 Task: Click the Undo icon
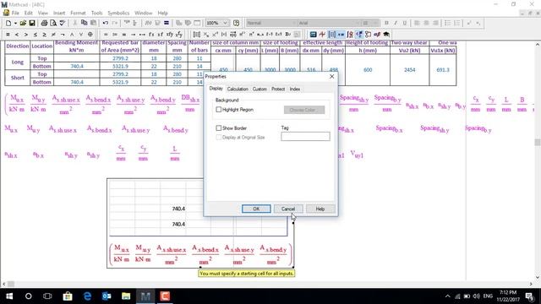tap(105, 23)
